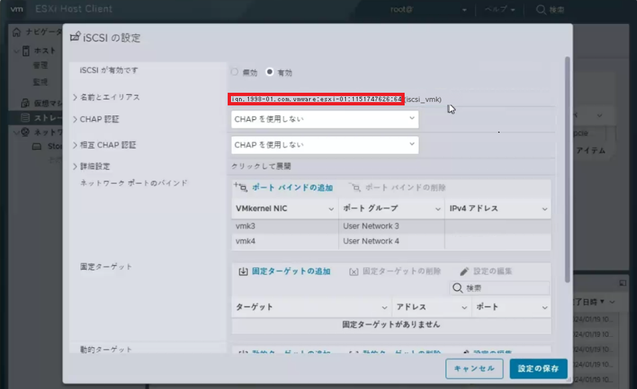Image resolution: width=637 pixels, height=389 pixels.
Task: Click the Virtual Machines icon in navigator
Action: pos(25,103)
